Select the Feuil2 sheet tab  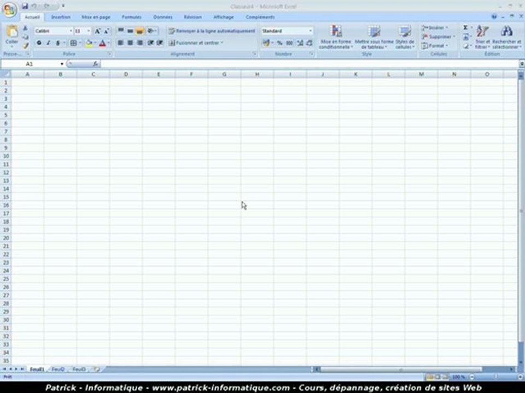pos(58,369)
